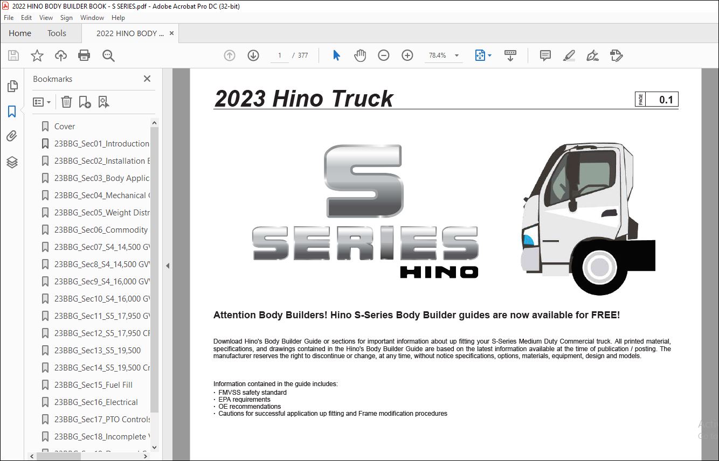Go to next page arrow

253,55
